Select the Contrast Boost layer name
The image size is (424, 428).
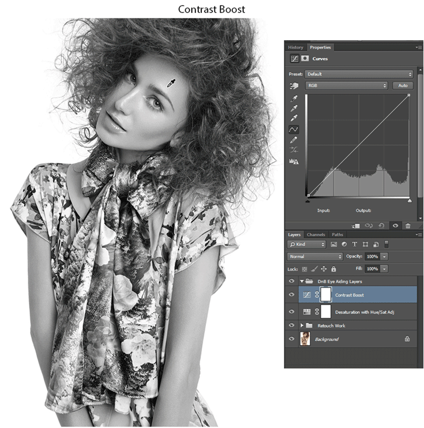(349, 295)
